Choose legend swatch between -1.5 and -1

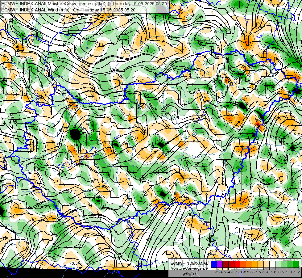[x=261, y=264]
